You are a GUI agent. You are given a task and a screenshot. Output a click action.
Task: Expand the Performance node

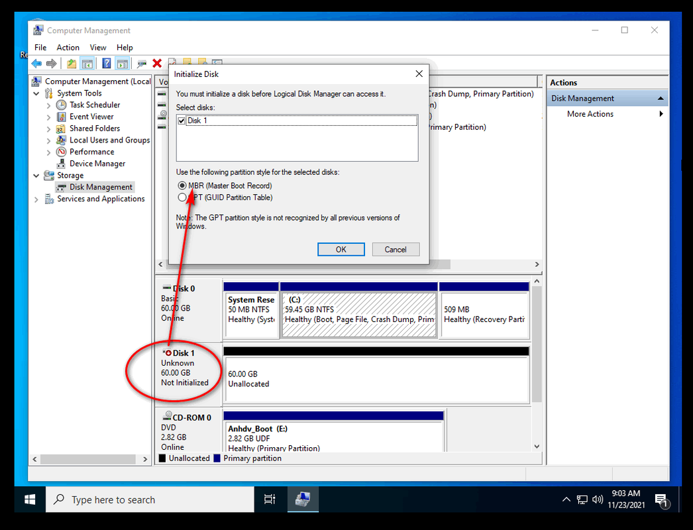(x=48, y=152)
